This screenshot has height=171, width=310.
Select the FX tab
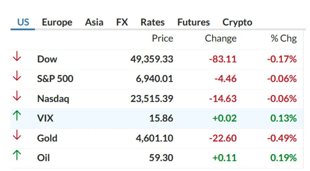[122, 22]
